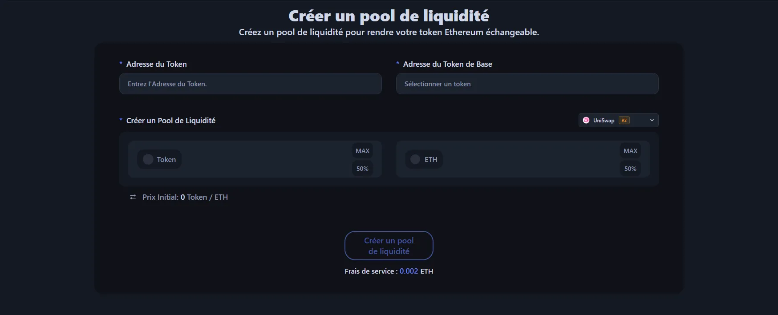Expand the UniSwap exchange dropdown
Screen dimensions: 778x315
pyautogui.click(x=618, y=120)
